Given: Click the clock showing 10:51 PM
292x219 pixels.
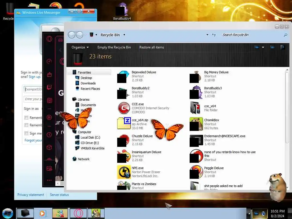Looking at the screenshot, I should 277,211.
